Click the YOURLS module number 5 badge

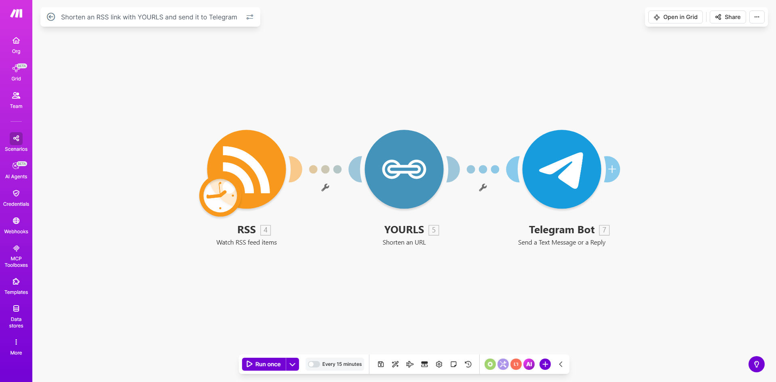click(x=434, y=230)
